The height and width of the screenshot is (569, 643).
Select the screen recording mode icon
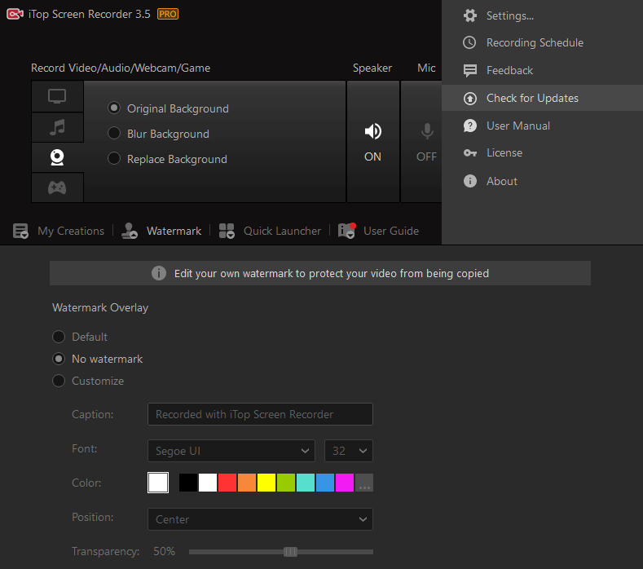57,96
